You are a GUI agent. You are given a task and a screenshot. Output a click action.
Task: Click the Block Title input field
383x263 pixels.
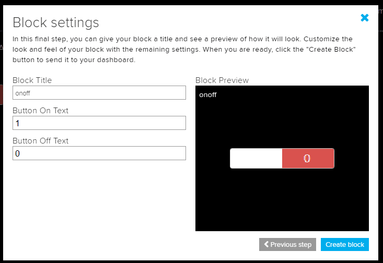pos(99,93)
